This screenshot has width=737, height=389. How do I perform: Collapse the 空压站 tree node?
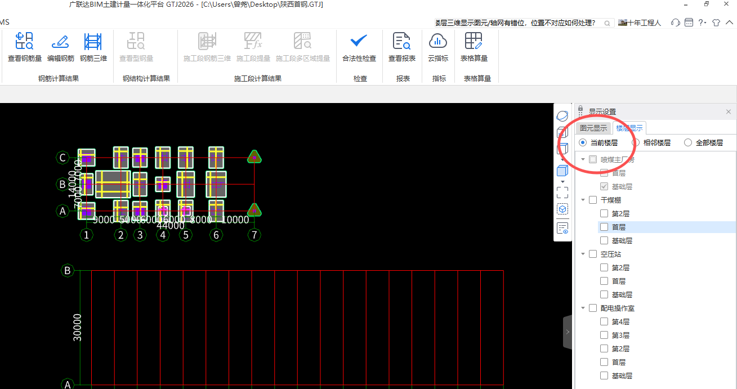pyautogui.click(x=583, y=254)
